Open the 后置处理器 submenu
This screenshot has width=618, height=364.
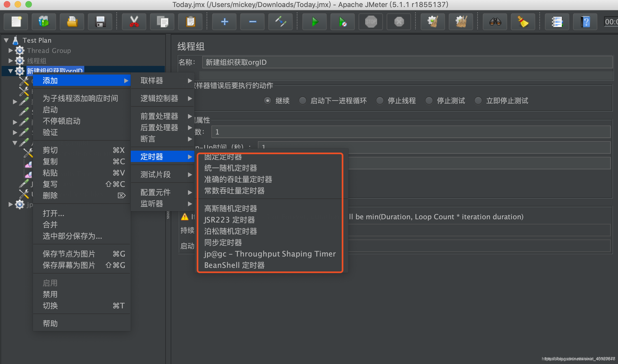[x=163, y=127]
